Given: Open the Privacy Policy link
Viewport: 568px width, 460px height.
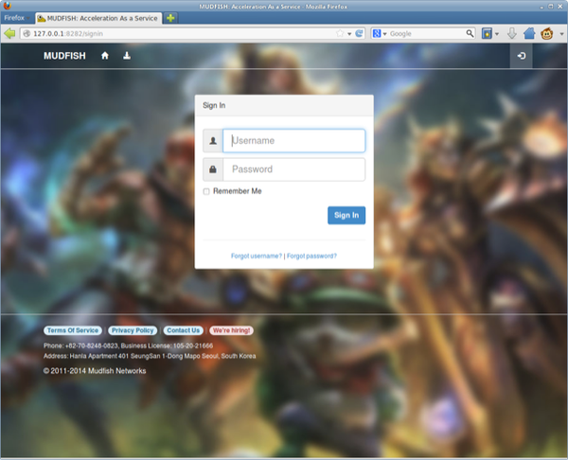Looking at the screenshot, I should 133,330.
